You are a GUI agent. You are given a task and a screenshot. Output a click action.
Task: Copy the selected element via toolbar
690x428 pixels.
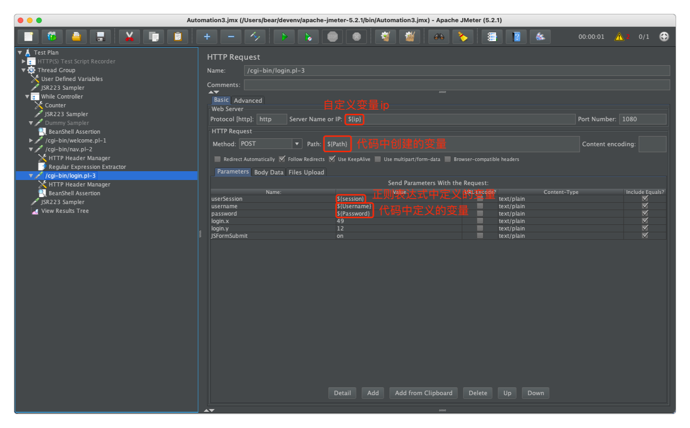(153, 37)
